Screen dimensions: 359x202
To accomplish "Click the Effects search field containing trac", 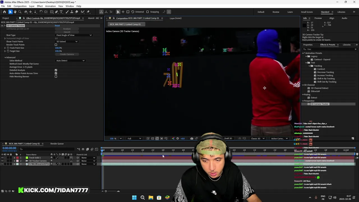I will (x=330, y=49).
